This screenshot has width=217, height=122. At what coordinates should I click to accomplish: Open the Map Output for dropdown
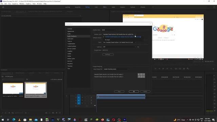click(116, 69)
